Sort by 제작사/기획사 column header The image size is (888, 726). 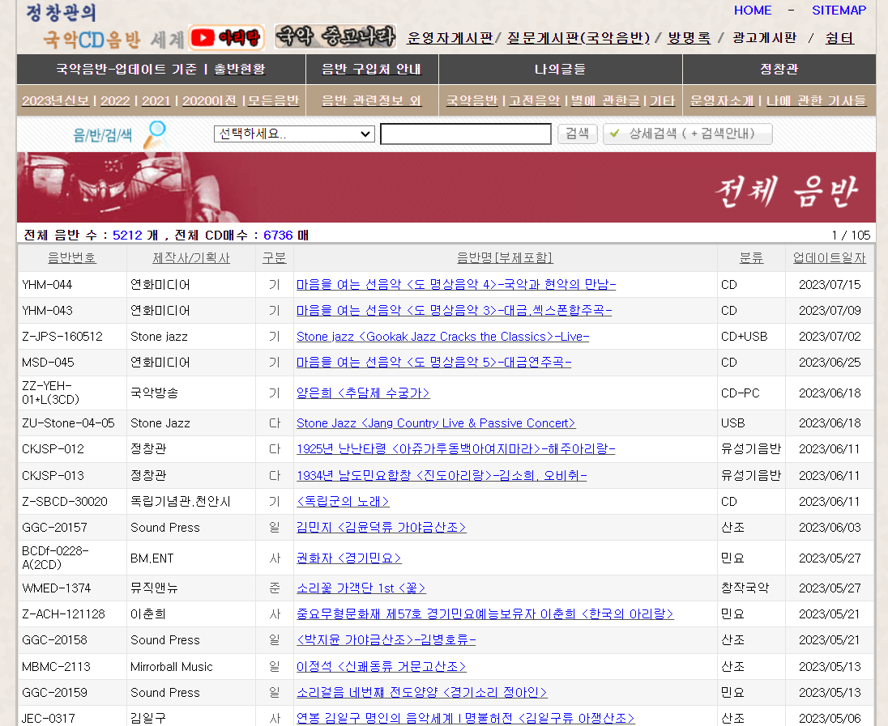coord(191,258)
